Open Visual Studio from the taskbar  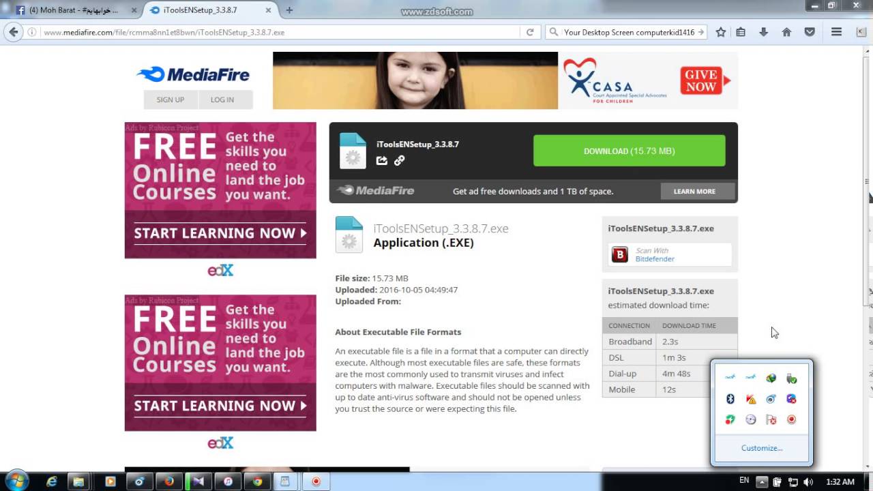coord(198,481)
